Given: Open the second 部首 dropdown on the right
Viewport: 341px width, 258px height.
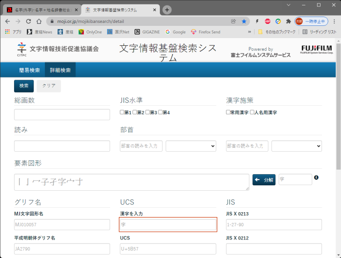Looking at the screenshot, I should [296, 146].
